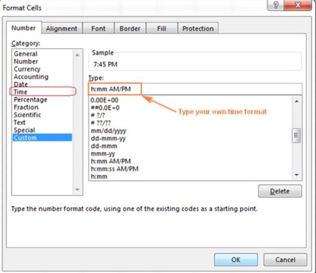Click the OK button
Image resolution: width=316 pixels, height=273 pixels.
coord(236,259)
